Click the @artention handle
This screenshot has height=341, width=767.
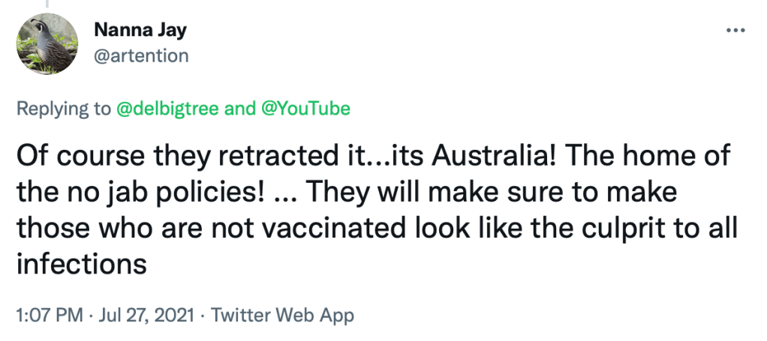click(x=141, y=55)
